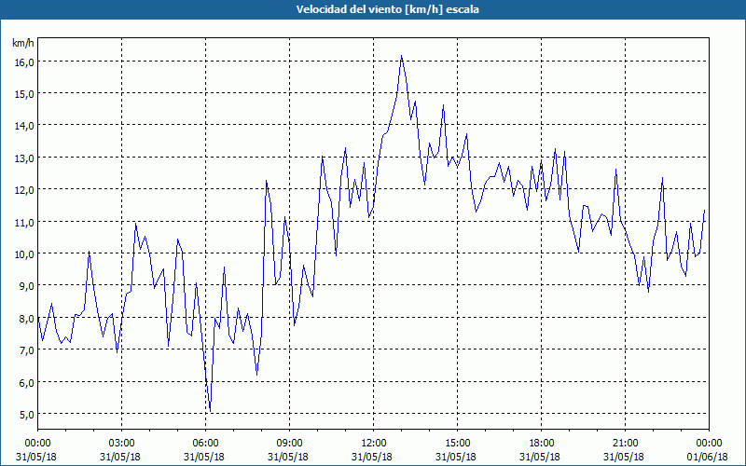This screenshot has width=746, height=466.
Task: Click the 03:00 time axis label
Action: 122,444
